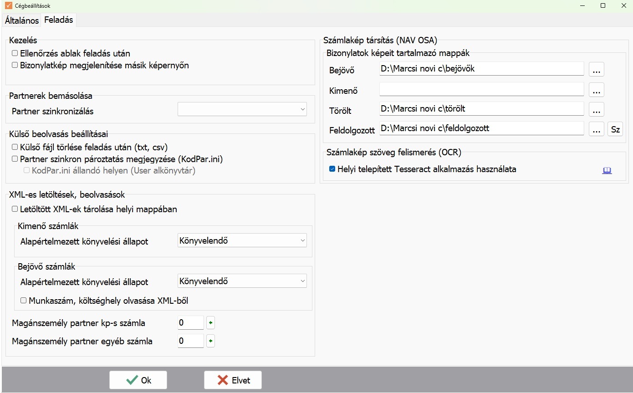Click into the empty Kimenő folder field
The image size is (633, 393).
pyautogui.click(x=481, y=90)
